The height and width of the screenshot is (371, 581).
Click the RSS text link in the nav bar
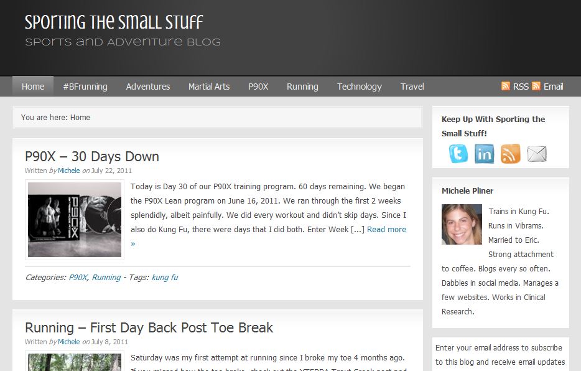pos(521,87)
